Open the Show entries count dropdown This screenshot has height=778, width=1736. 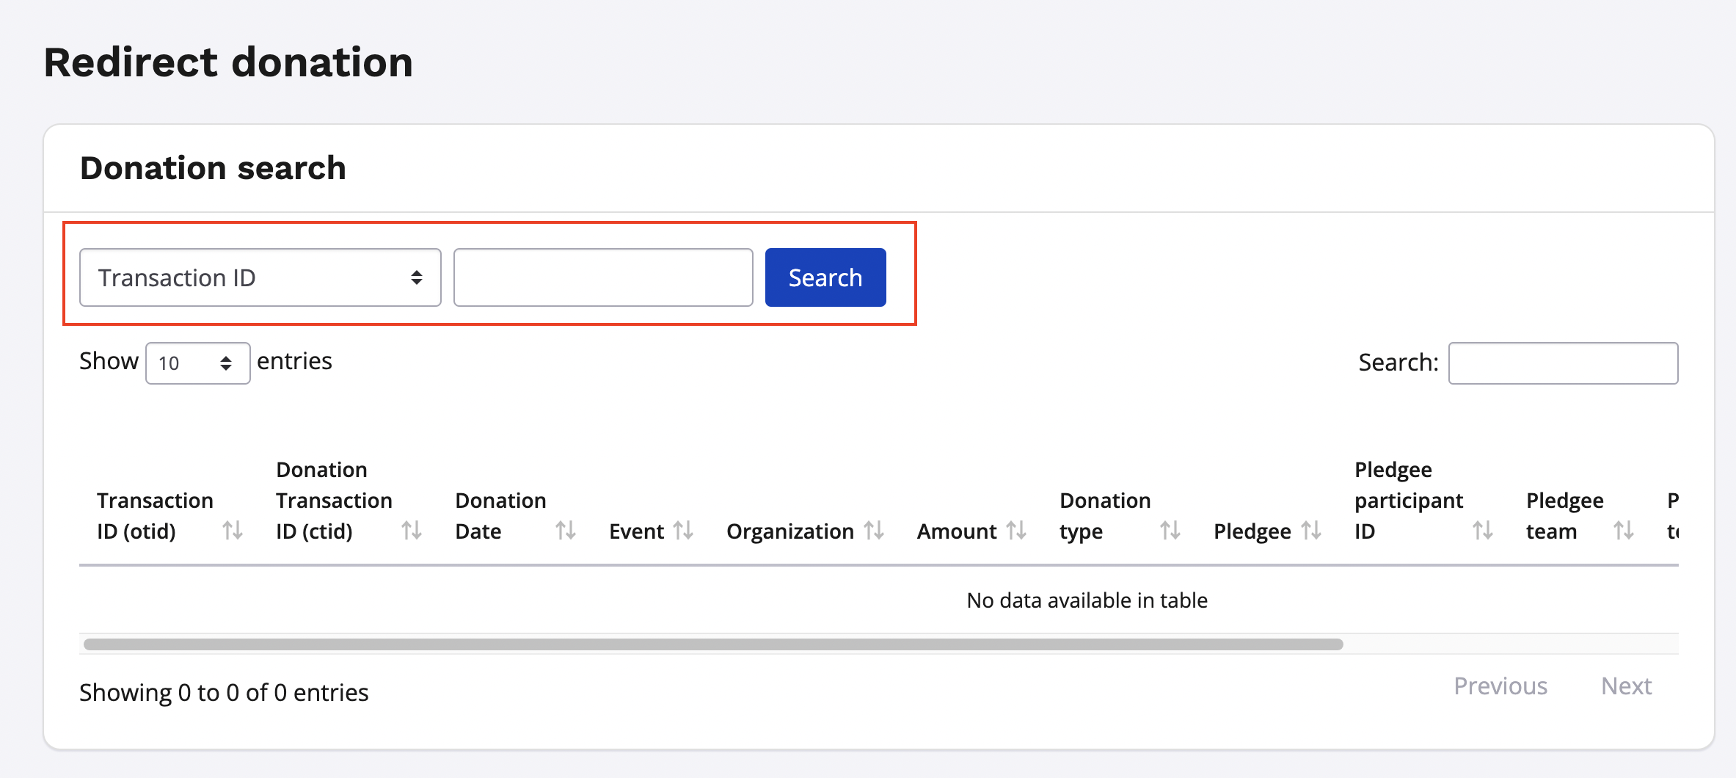(197, 363)
